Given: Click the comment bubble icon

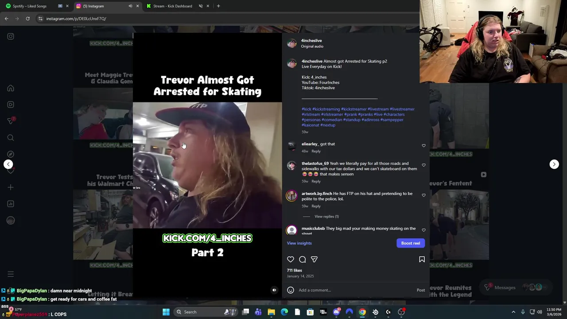Looking at the screenshot, I should (x=303, y=259).
